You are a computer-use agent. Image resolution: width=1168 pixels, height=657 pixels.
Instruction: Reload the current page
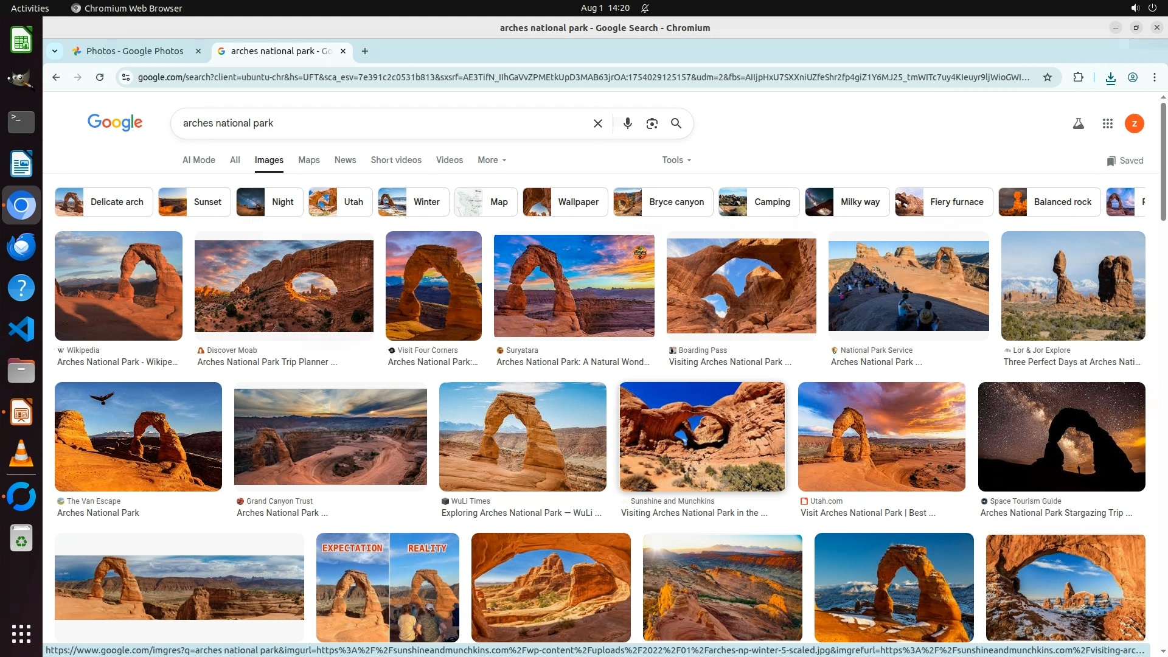[x=100, y=77]
